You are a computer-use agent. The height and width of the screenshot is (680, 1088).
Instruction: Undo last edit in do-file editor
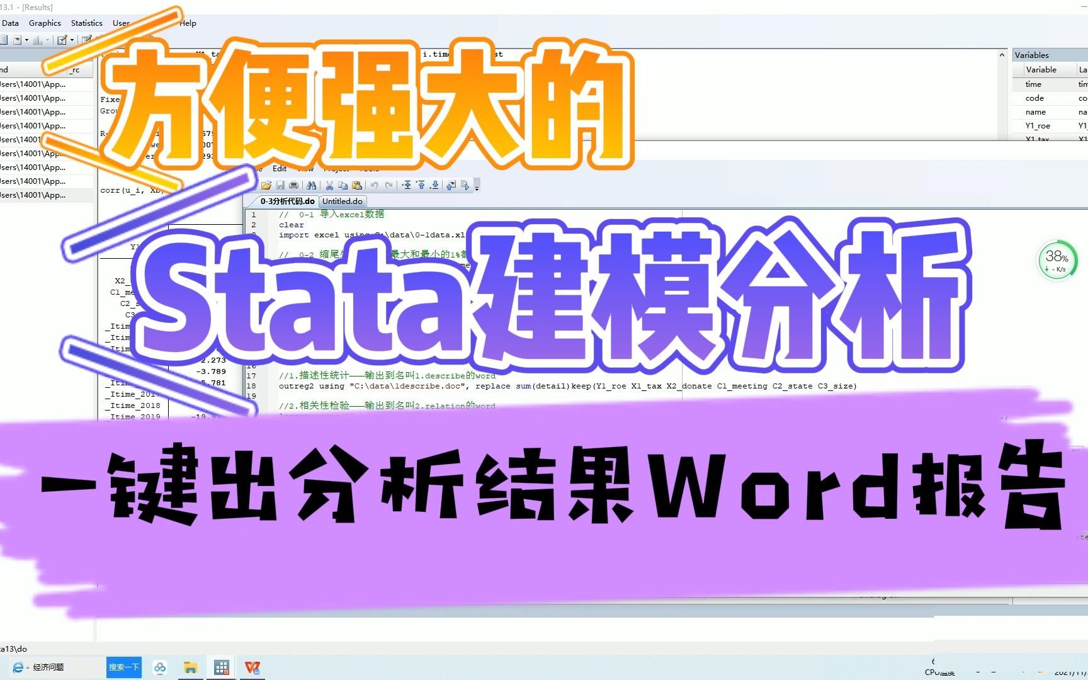pos(375,185)
